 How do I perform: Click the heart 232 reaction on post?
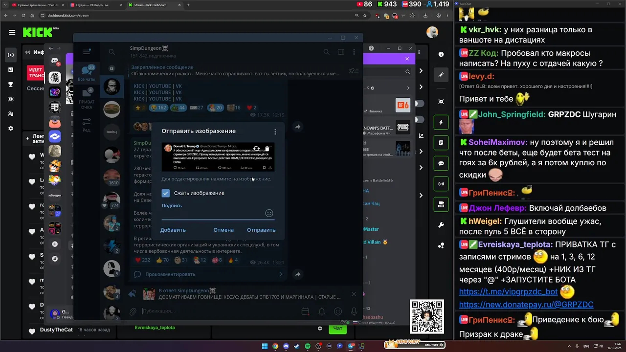142,260
